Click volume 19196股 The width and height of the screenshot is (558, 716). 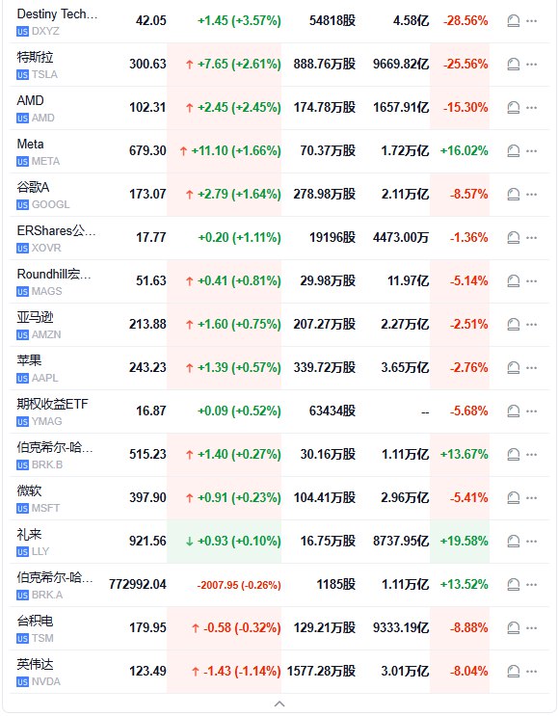tap(332, 238)
